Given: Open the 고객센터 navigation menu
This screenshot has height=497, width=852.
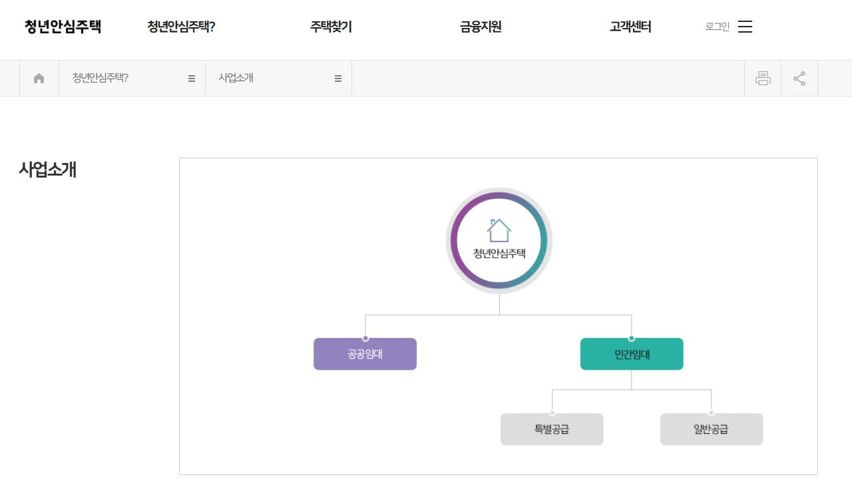Looking at the screenshot, I should [x=630, y=27].
